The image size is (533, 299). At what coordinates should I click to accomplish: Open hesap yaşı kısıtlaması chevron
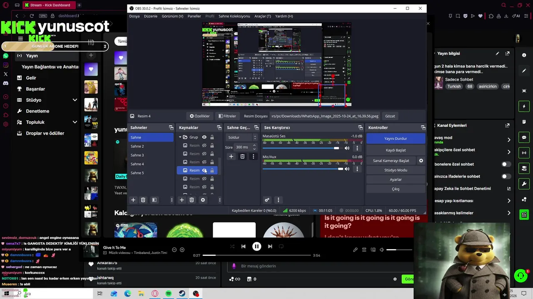509,201
